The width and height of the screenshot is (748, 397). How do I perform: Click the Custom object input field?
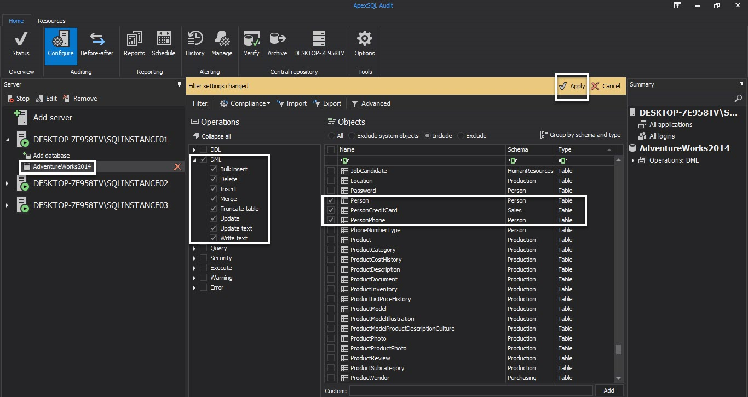[471, 390]
